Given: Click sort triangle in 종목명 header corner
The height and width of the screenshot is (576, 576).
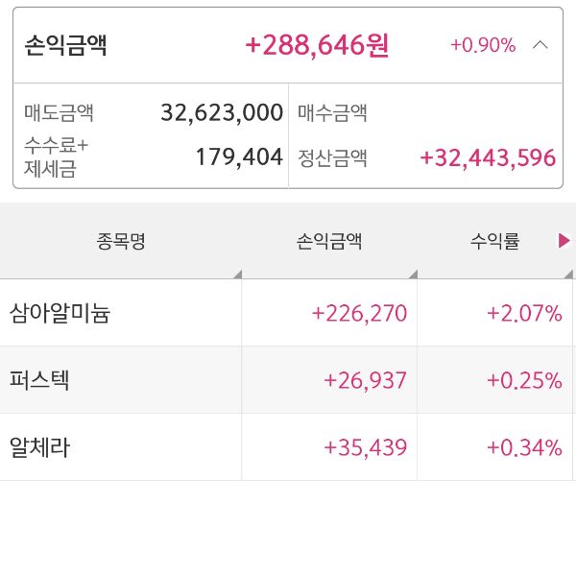Looking at the screenshot, I should [236, 275].
